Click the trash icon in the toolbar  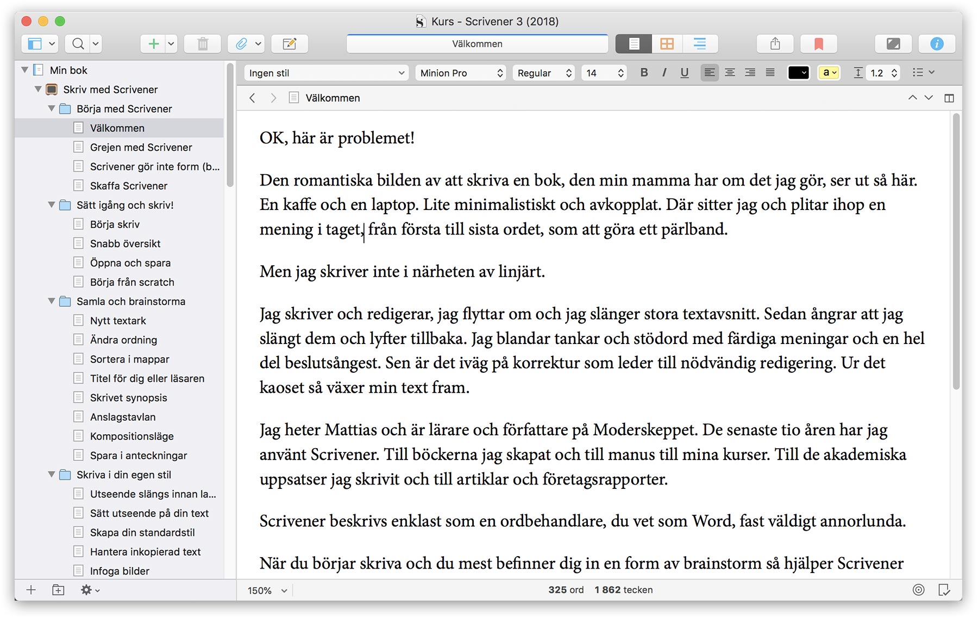tap(202, 44)
